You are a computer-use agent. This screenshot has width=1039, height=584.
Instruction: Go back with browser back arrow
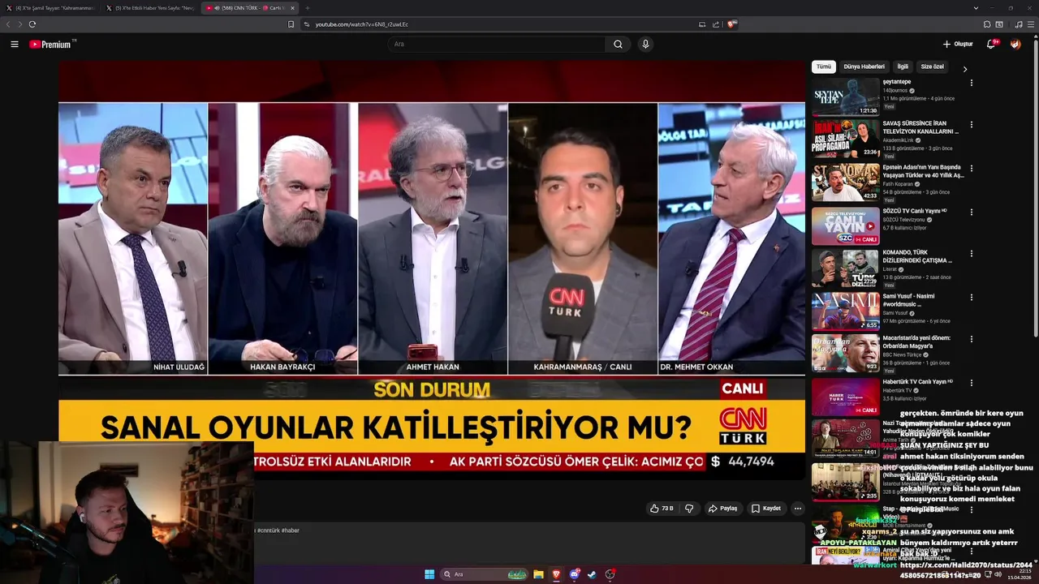click(9, 24)
